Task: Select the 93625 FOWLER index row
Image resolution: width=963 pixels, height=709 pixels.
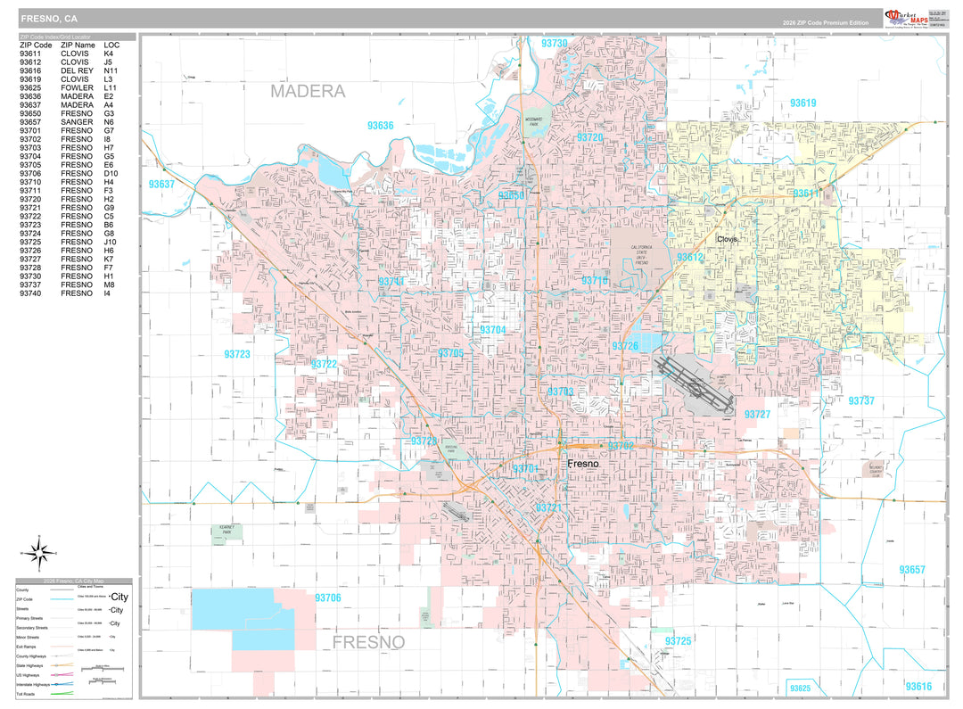Action: [x=68, y=88]
